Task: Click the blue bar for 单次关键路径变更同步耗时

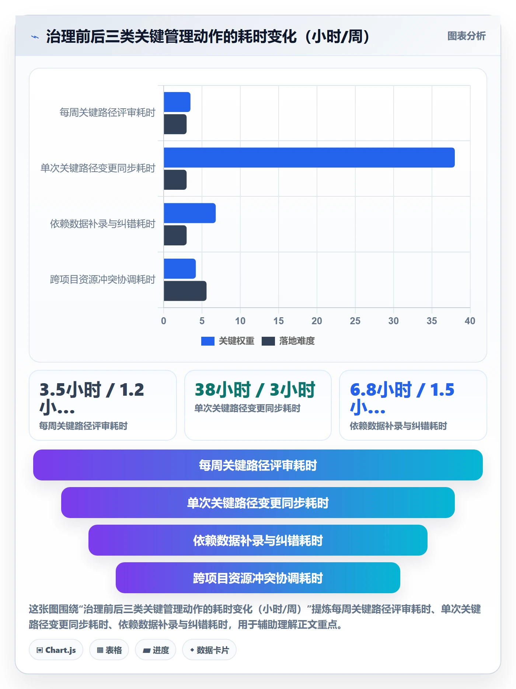Action: (309, 158)
